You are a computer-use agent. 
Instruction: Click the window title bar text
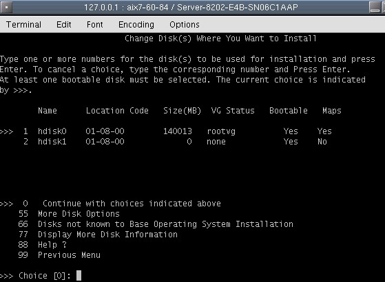(x=191, y=7)
